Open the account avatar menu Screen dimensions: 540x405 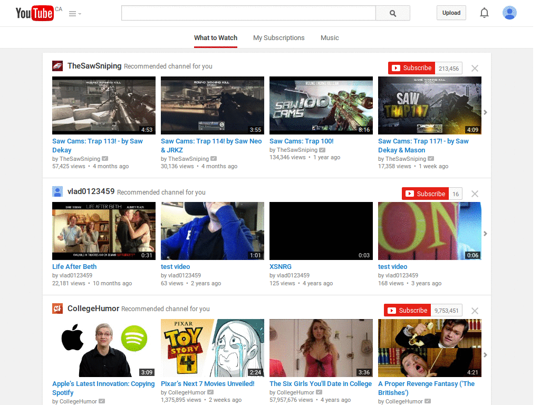[x=509, y=13]
